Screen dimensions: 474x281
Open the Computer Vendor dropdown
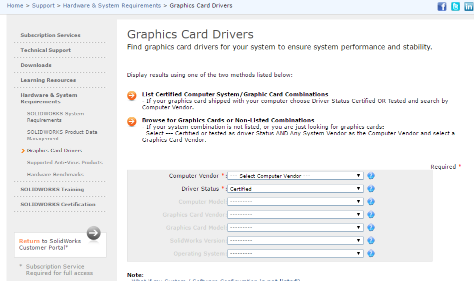295,176
